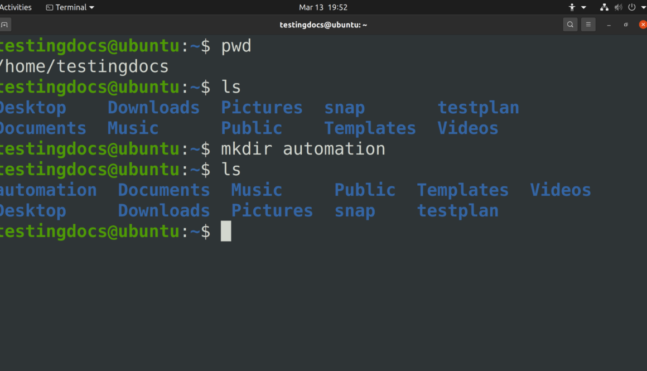Minimize the terminal window
Screen dimensions: 647x371
[x=609, y=25]
